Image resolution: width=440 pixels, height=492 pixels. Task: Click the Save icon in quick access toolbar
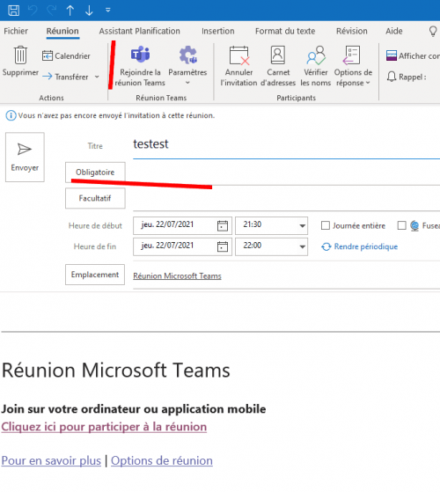tap(13, 11)
